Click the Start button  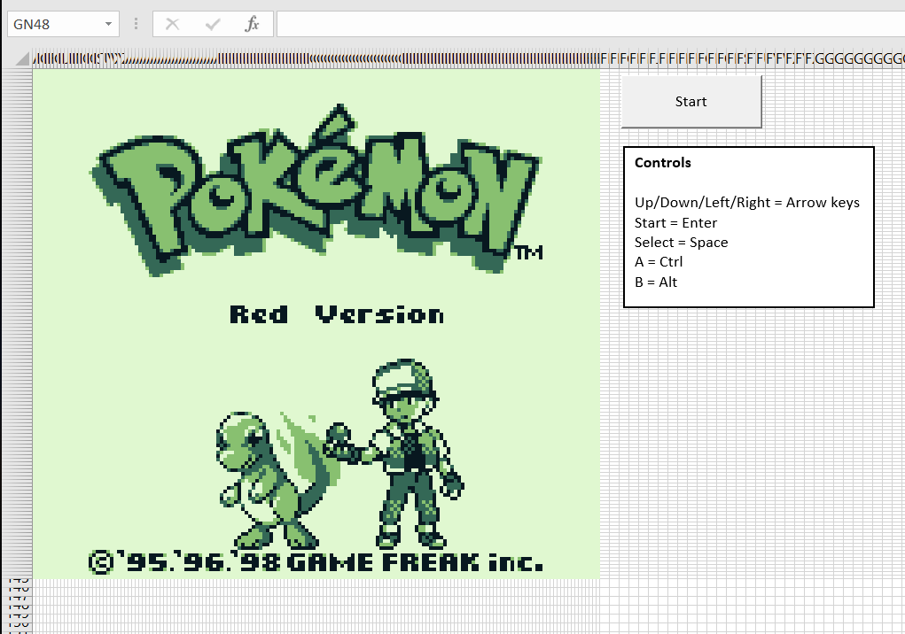pyautogui.click(x=690, y=102)
